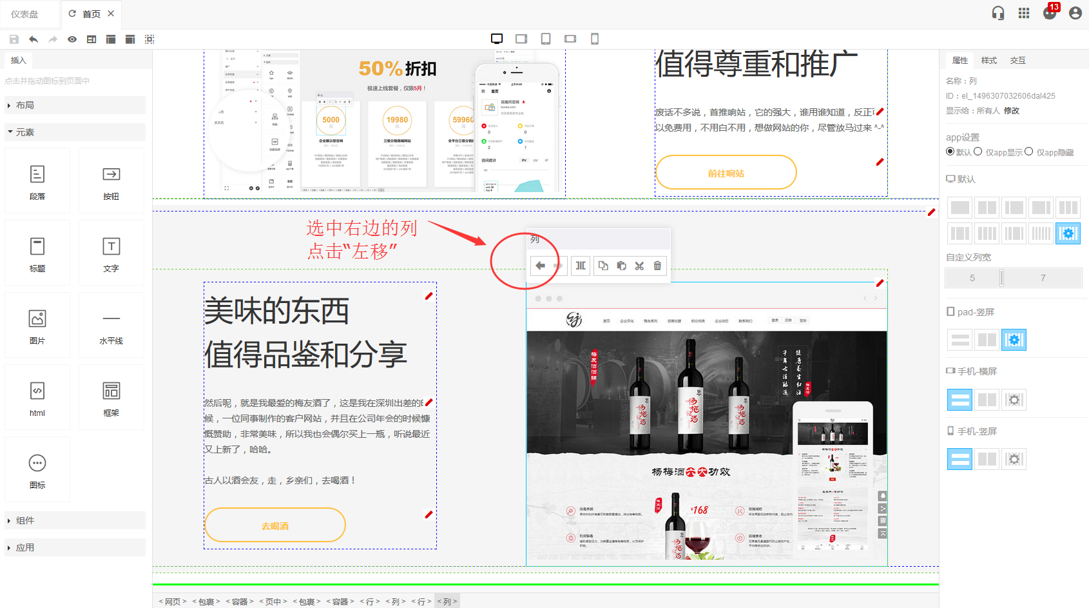
Task: Expand the 组件 section
Action: tap(25, 520)
